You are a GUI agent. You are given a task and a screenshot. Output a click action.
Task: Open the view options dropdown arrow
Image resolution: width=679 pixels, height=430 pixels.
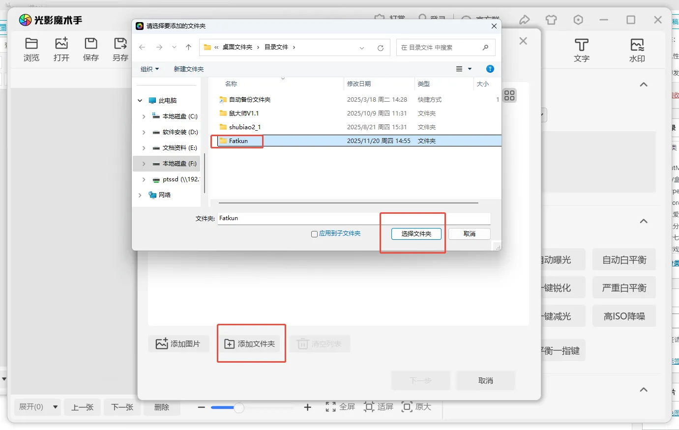(470, 69)
